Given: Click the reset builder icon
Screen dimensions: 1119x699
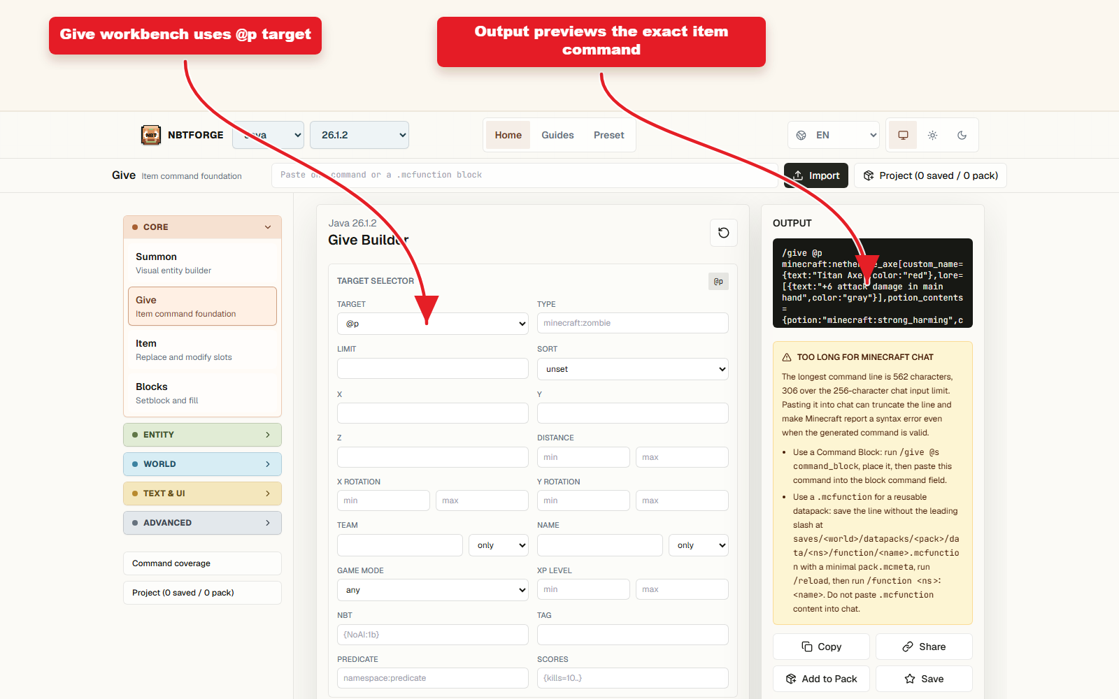Looking at the screenshot, I should [724, 233].
